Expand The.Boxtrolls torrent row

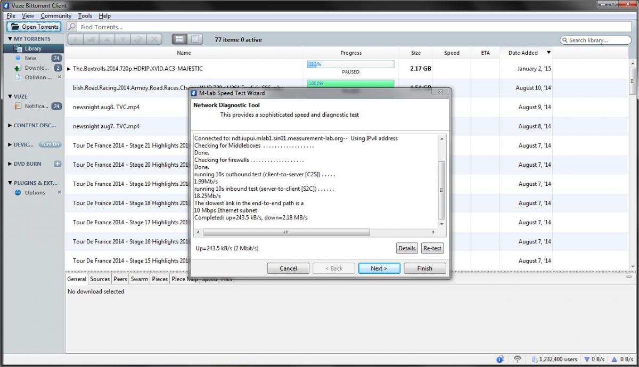[69, 69]
